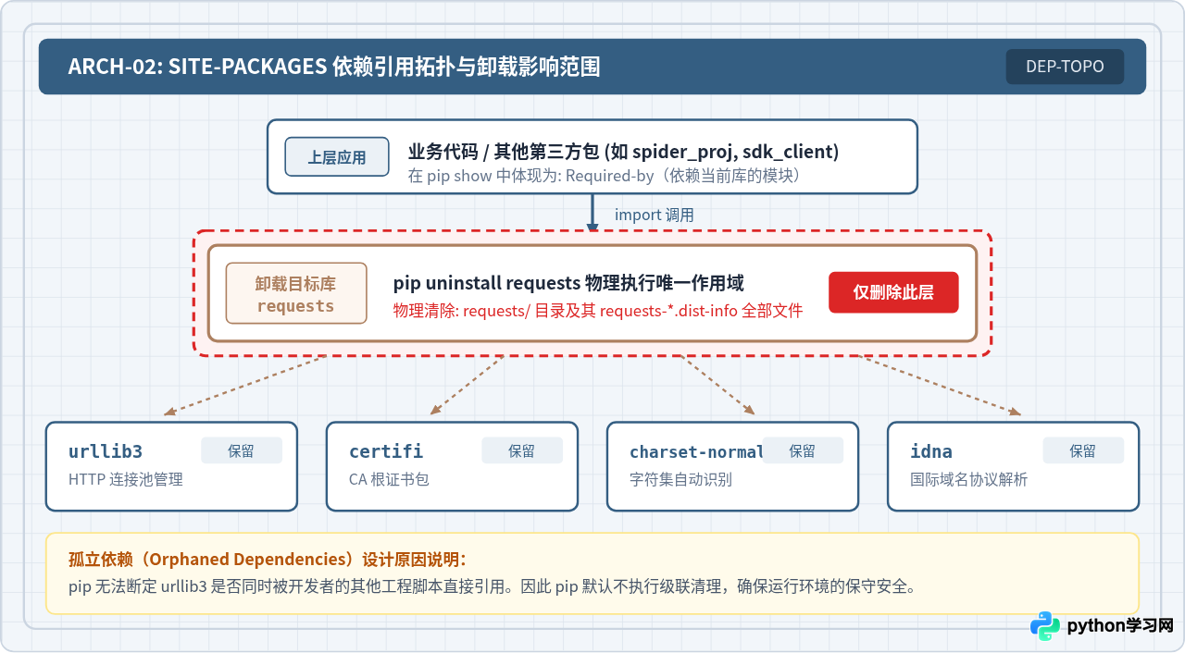Screen dimensions: 1185x653
Task: Click the text 字符集自动识别
Action: click(x=680, y=479)
